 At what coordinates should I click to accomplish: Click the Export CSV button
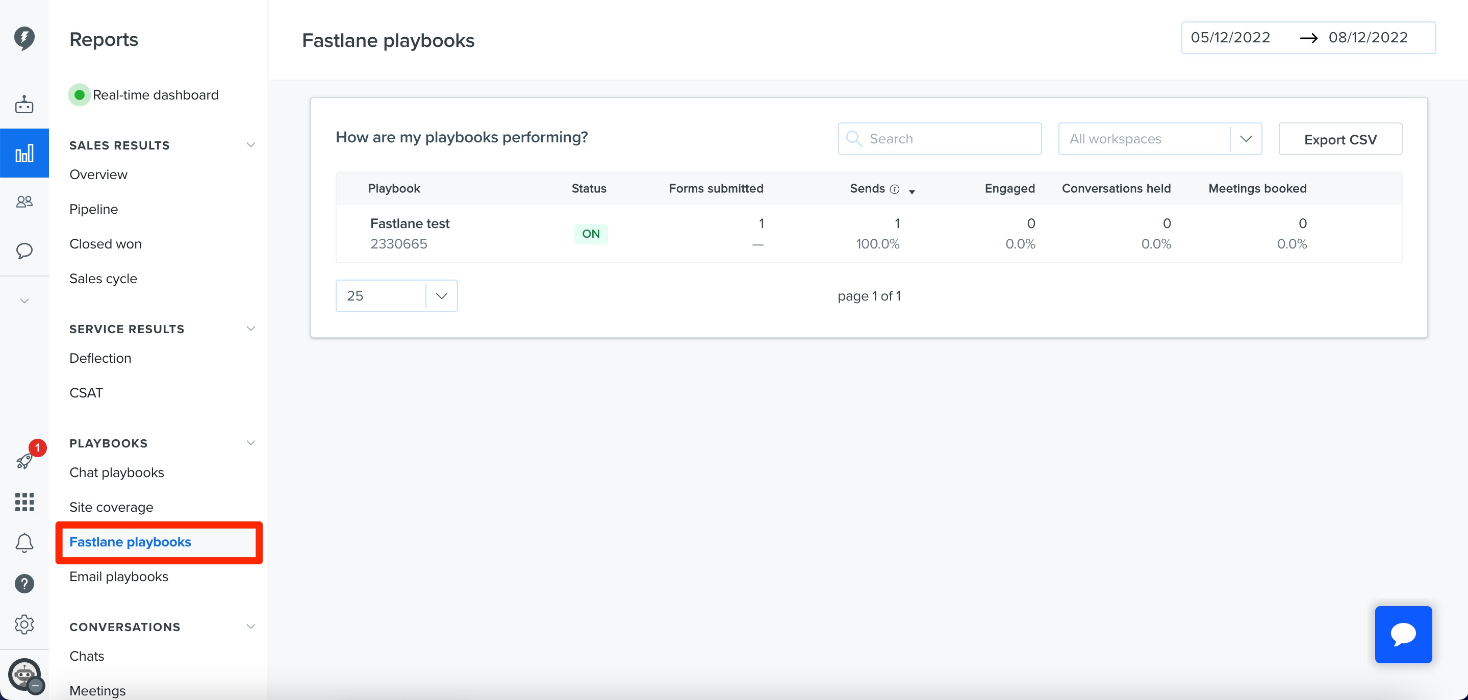pos(1340,139)
